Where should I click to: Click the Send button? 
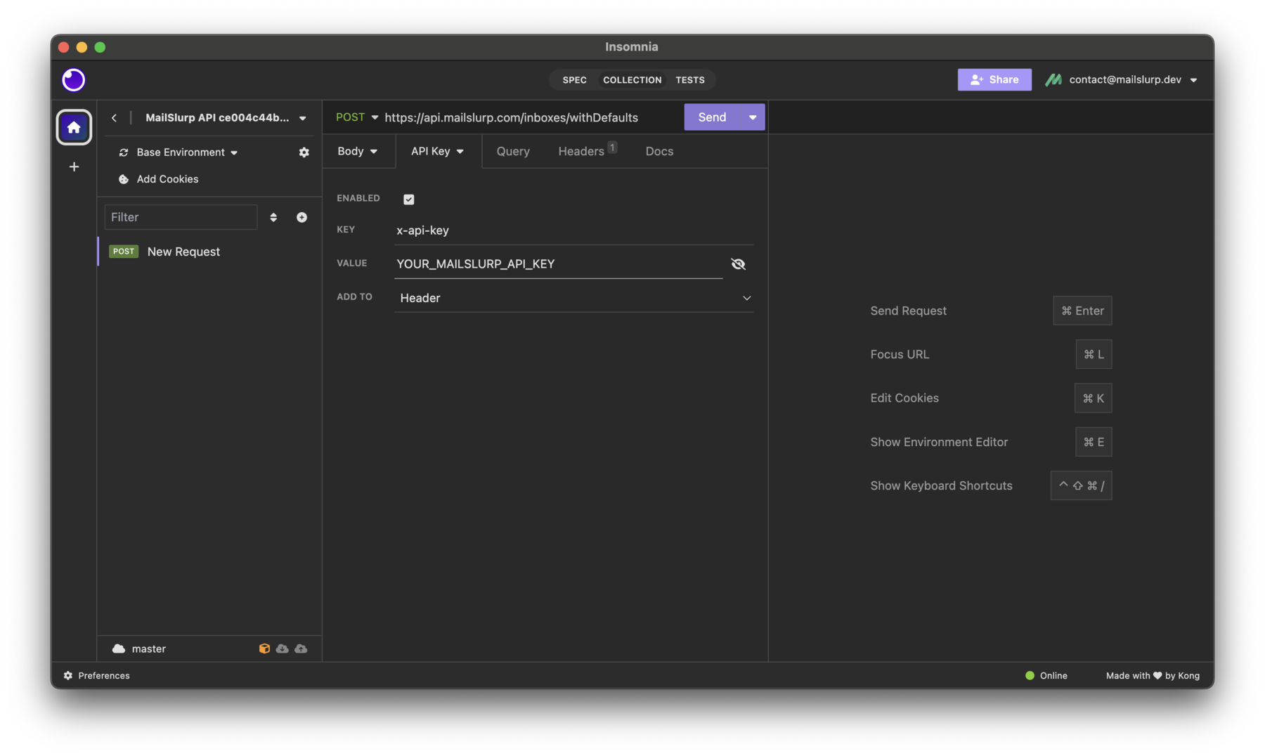click(712, 117)
